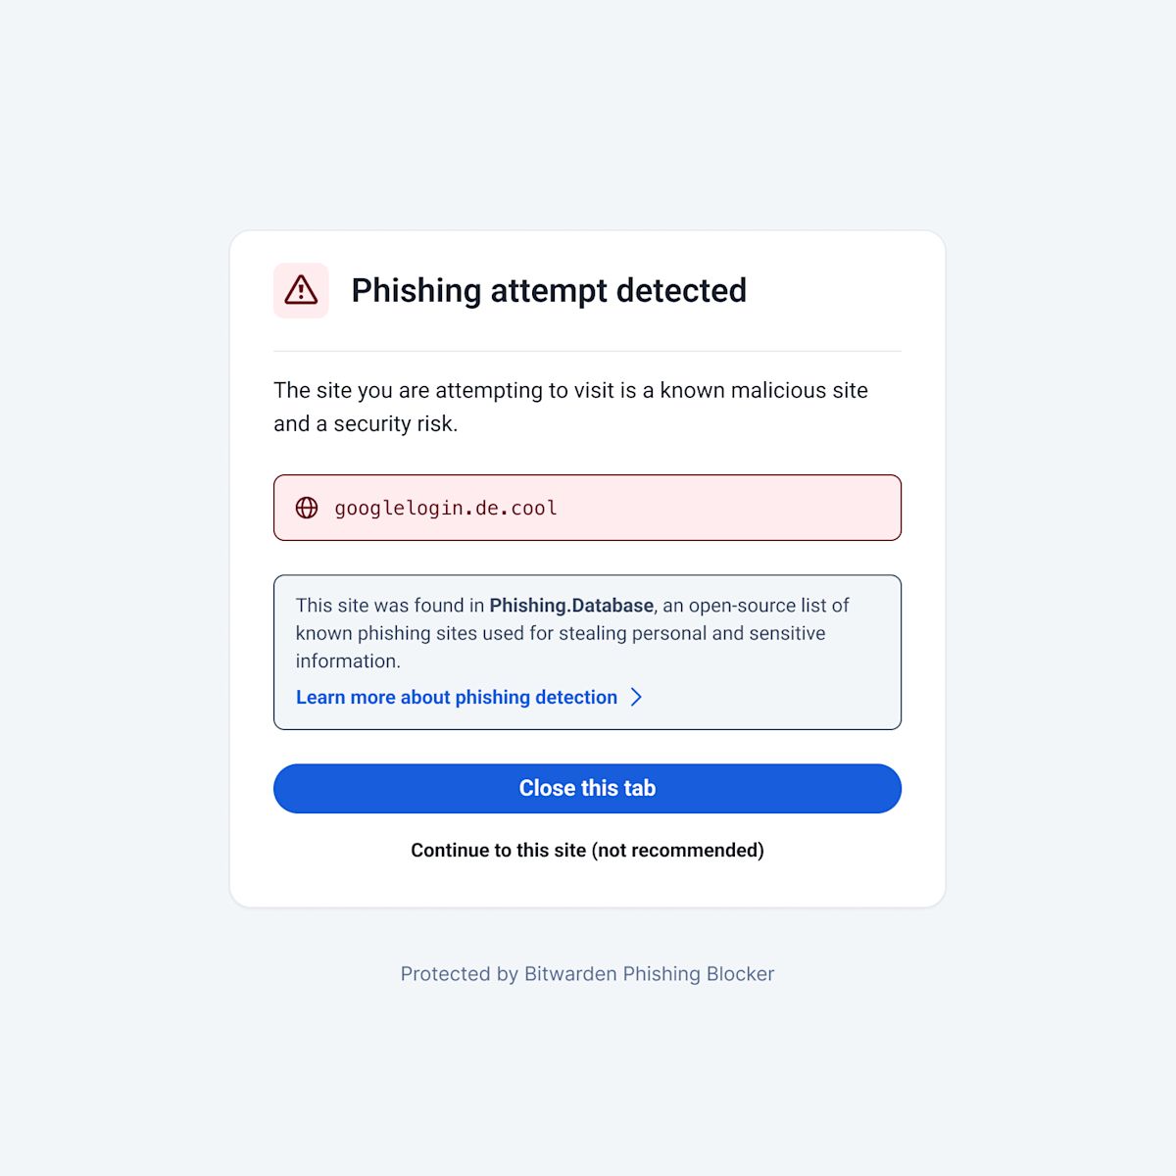Click the Phishing attempt detected heading
This screenshot has height=1176, width=1176.
click(x=549, y=290)
